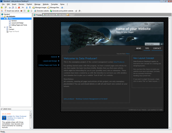
Task: Click the Search term input field
Action: (x=152, y=44)
